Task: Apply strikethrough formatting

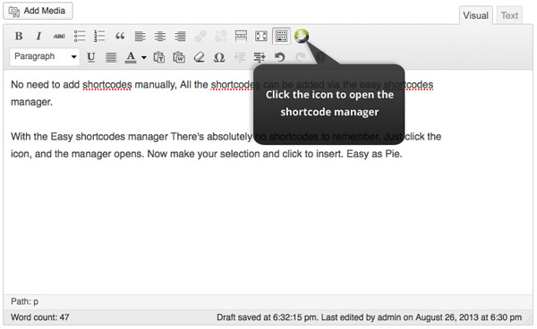Action: [x=59, y=36]
